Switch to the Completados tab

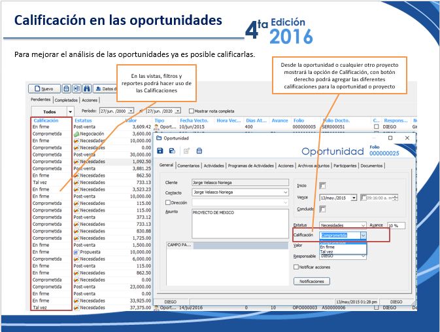pos(66,100)
